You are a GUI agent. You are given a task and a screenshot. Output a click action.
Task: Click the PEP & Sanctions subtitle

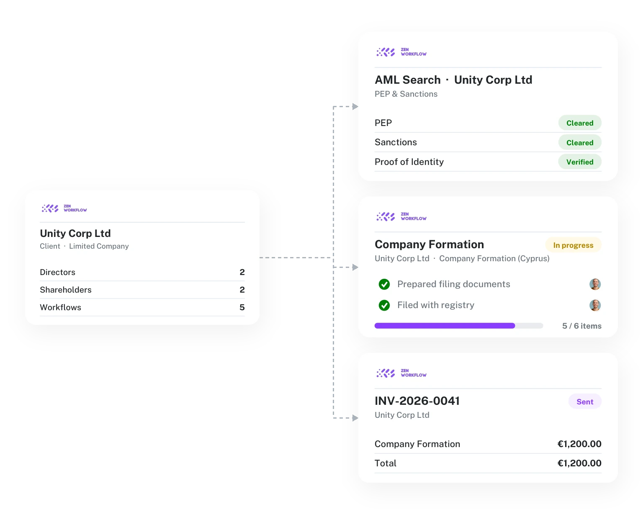406,94
